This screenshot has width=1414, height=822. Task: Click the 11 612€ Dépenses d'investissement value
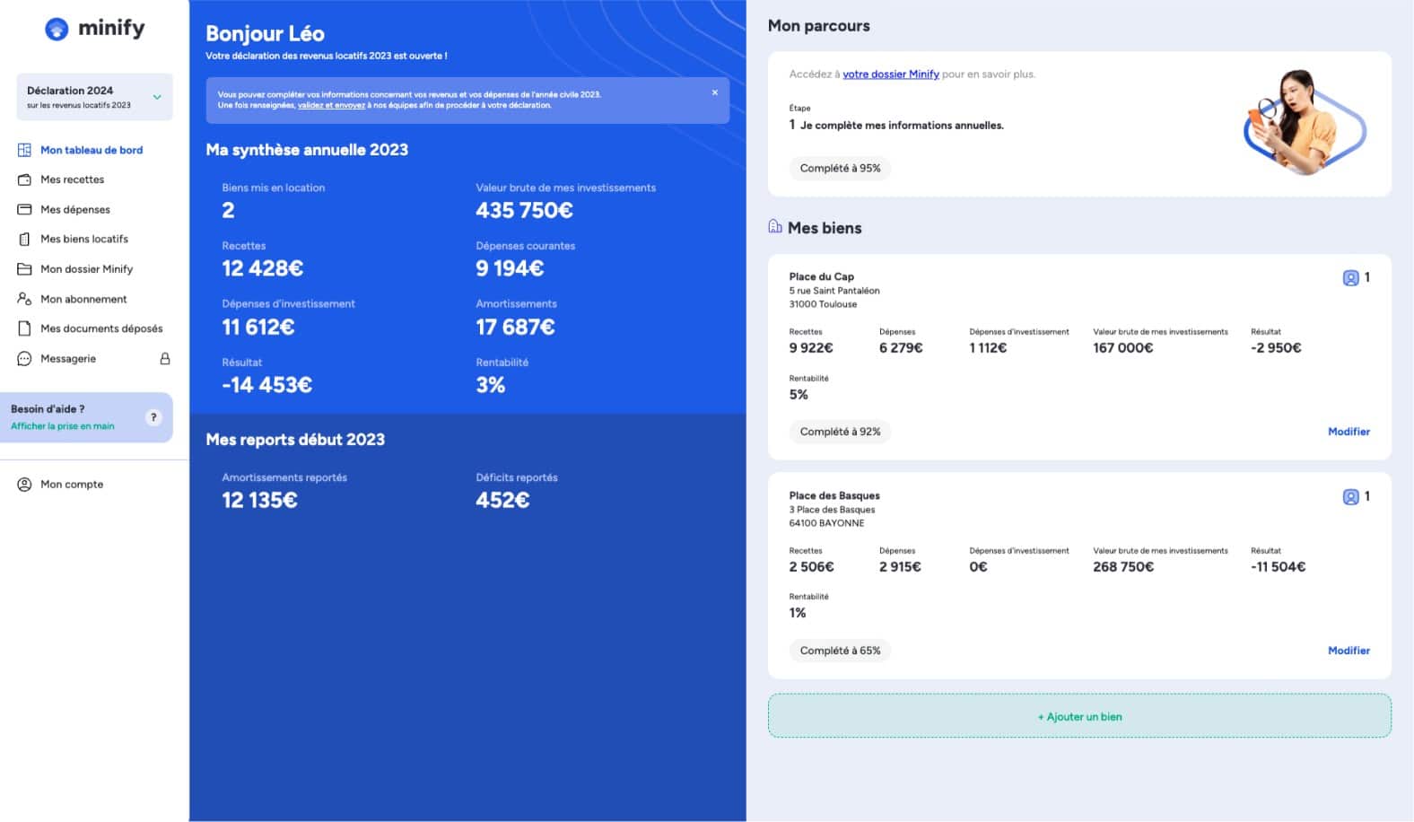[x=258, y=327]
